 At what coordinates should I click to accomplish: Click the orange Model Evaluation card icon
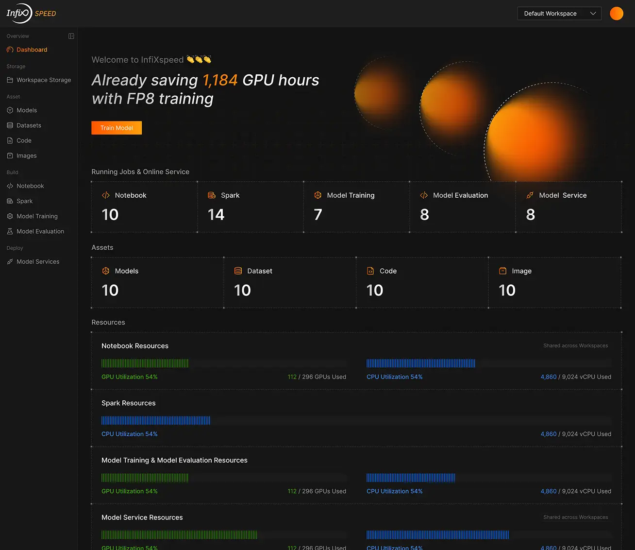point(424,195)
